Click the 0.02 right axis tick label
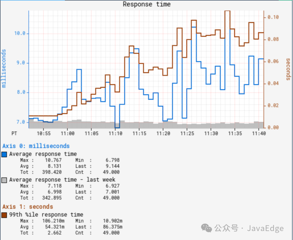The height and width of the screenshot is (240, 293). point(273,105)
